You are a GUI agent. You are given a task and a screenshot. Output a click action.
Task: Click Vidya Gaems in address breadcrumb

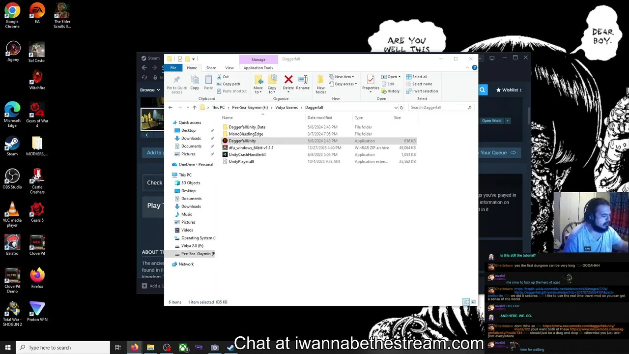(286, 108)
